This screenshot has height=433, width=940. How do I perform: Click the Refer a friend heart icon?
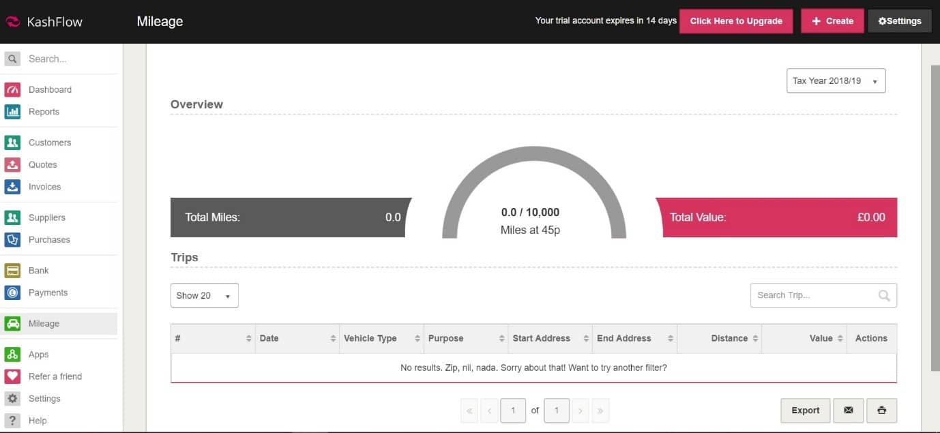12,376
